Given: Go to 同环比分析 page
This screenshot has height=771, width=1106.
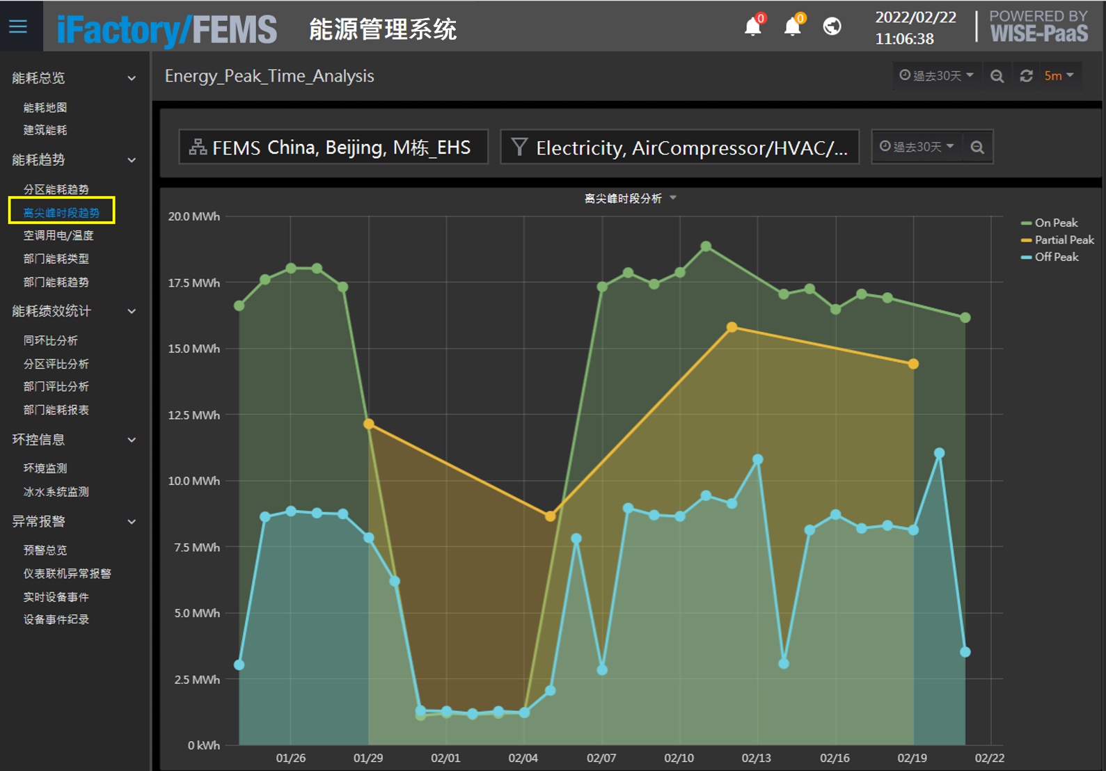Looking at the screenshot, I should click(50, 340).
